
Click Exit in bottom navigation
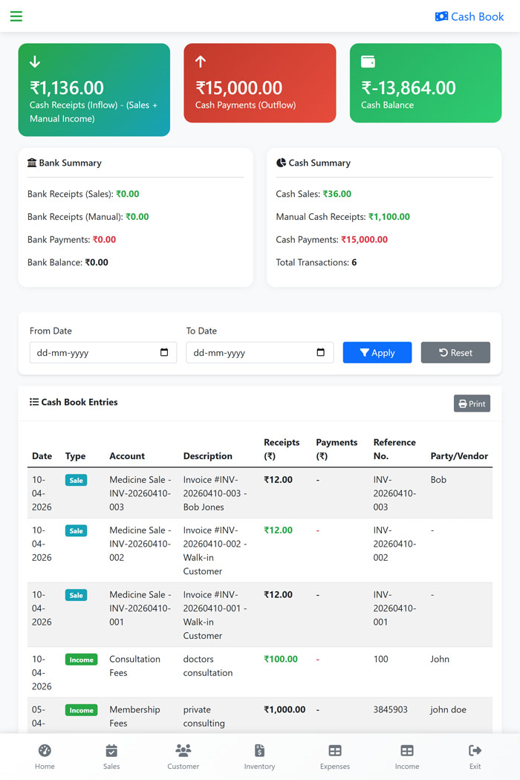pos(475,757)
